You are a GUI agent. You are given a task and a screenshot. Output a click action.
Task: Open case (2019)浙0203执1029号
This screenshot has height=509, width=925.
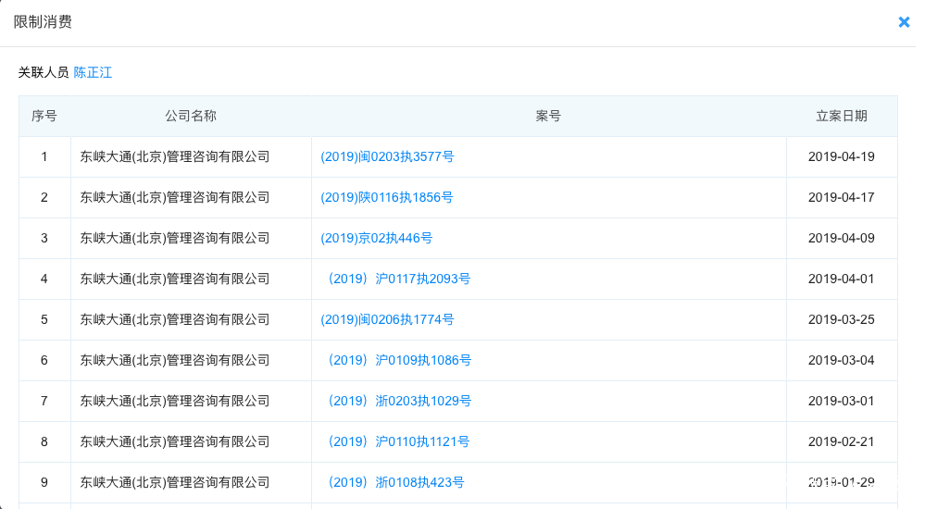click(x=399, y=401)
